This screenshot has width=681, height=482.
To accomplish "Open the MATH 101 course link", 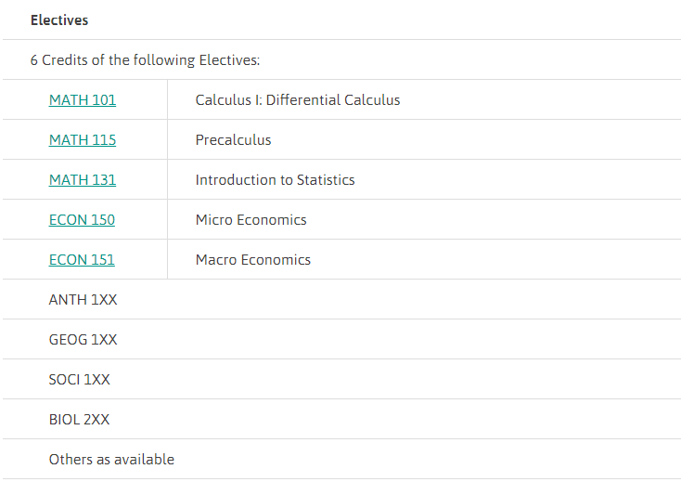I will (83, 100).
